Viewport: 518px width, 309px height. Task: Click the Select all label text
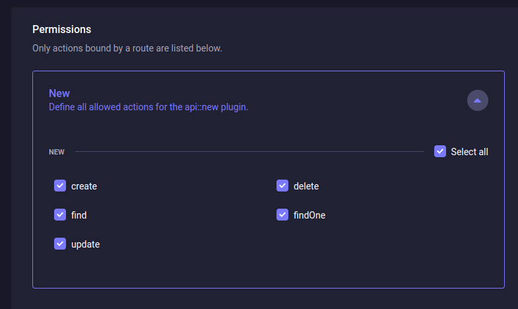pyautogui.click(x=469, y=152)
